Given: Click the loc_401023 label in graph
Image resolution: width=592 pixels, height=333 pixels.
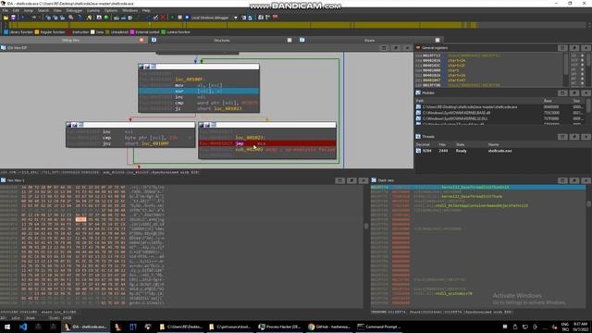Looking at the screenshot, I should pos(251,138).
